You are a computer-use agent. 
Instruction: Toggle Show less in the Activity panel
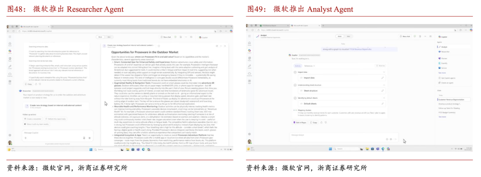click(x=380, y=66)
